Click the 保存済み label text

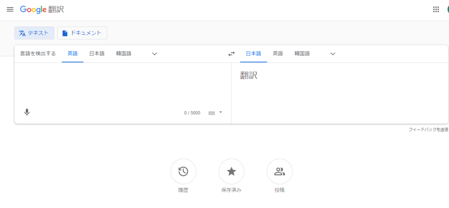coord(231,190)
